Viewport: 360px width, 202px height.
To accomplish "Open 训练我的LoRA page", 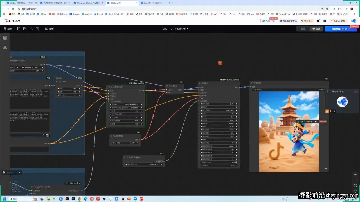I will 288,21.
